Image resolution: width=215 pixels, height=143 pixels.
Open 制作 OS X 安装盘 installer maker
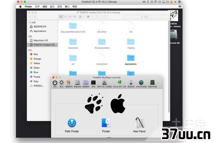coord(105,83)
